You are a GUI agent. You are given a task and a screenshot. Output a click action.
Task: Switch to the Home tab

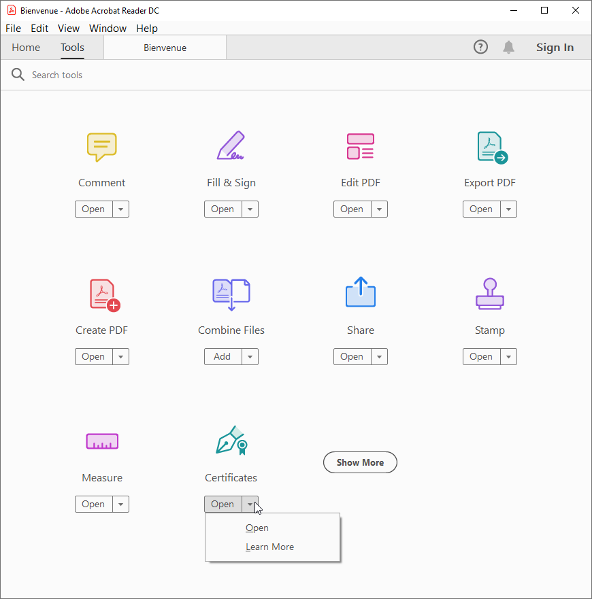pos(26,48)
